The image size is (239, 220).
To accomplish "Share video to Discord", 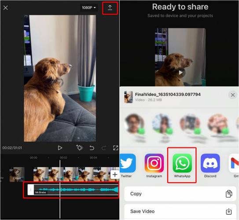I will pos(210,165).
